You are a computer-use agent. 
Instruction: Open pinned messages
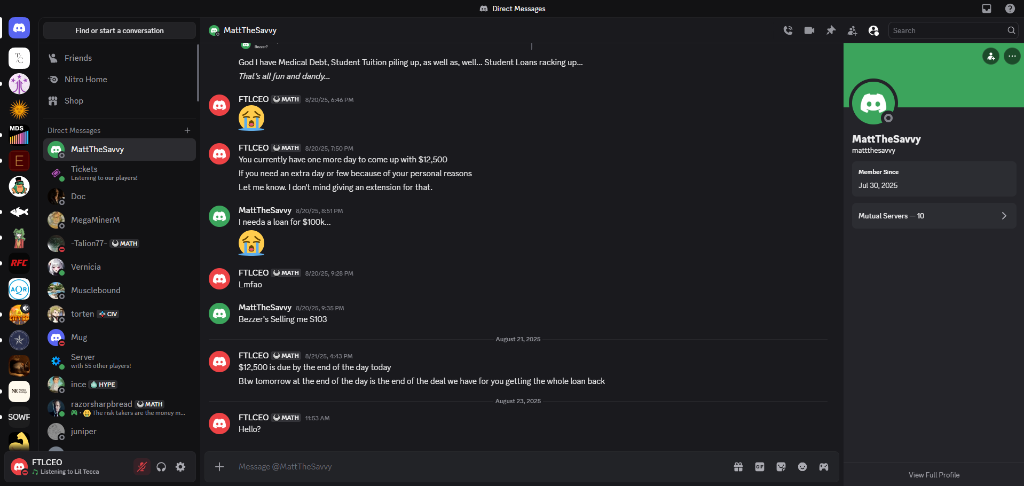click(x=831, y=30)
